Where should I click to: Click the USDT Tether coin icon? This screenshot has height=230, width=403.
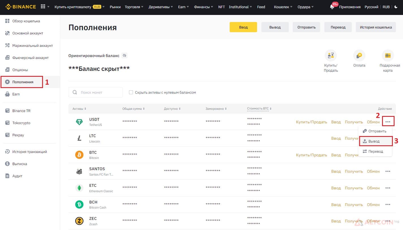coord(79,122)
